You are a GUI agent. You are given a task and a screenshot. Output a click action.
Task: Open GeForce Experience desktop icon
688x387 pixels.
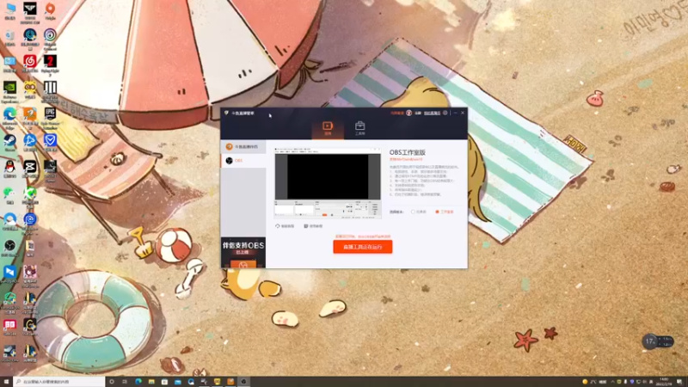point(9,91)
